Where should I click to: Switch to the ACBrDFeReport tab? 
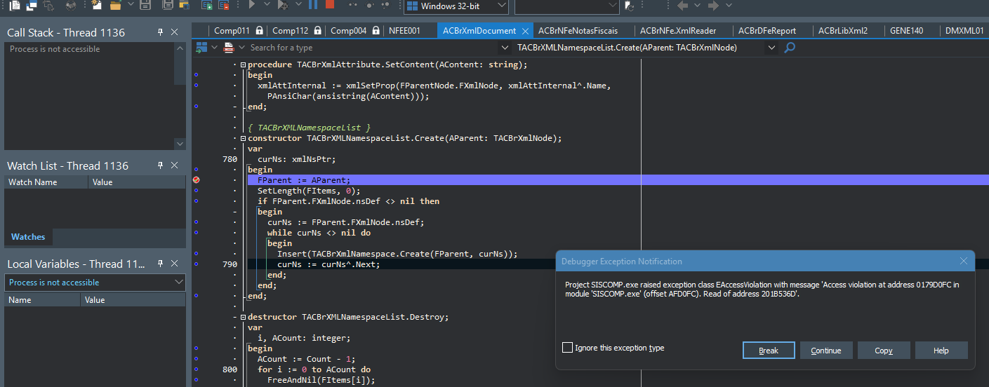click(x=767, y=31)
